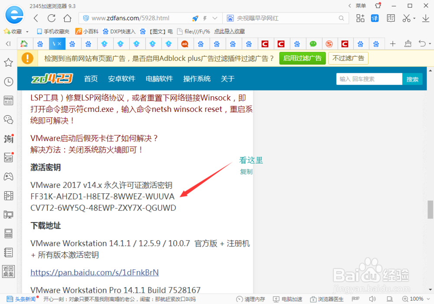The width and height of the screenshot is (434, 304).
Task: Click the zd423 site logo
Action: pos(52,78)
